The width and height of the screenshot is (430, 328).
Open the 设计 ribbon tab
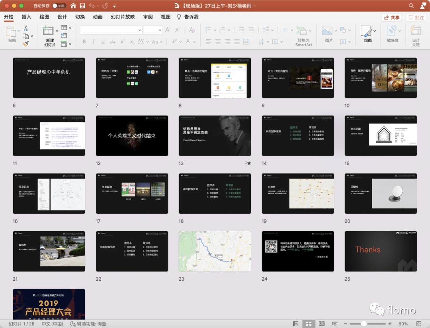pyautogui.click(x=62, y=17)
